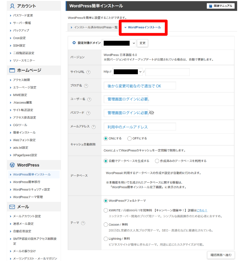This screenshot has height=261, width=244.
Task: Select 作成済みのデータベースを利用する radio
Action: click(x=157, y=161)
